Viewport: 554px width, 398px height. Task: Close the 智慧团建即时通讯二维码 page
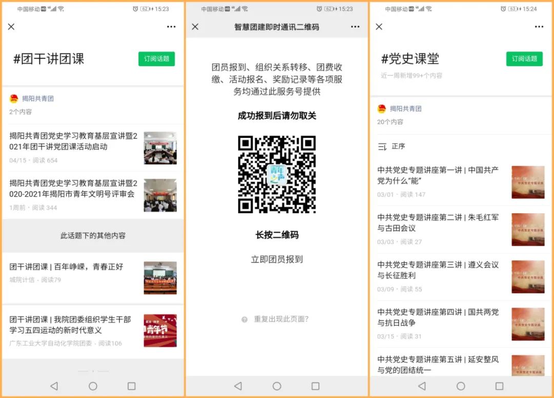click(x=195, y=27)
